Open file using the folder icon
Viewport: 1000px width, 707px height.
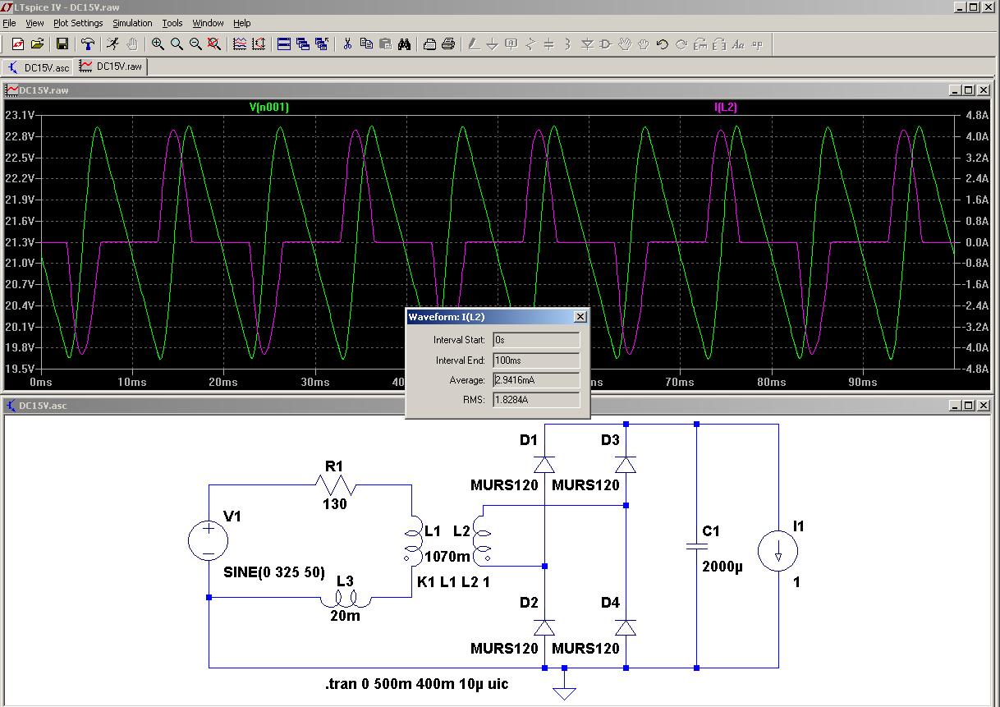[x=36, y=44]
